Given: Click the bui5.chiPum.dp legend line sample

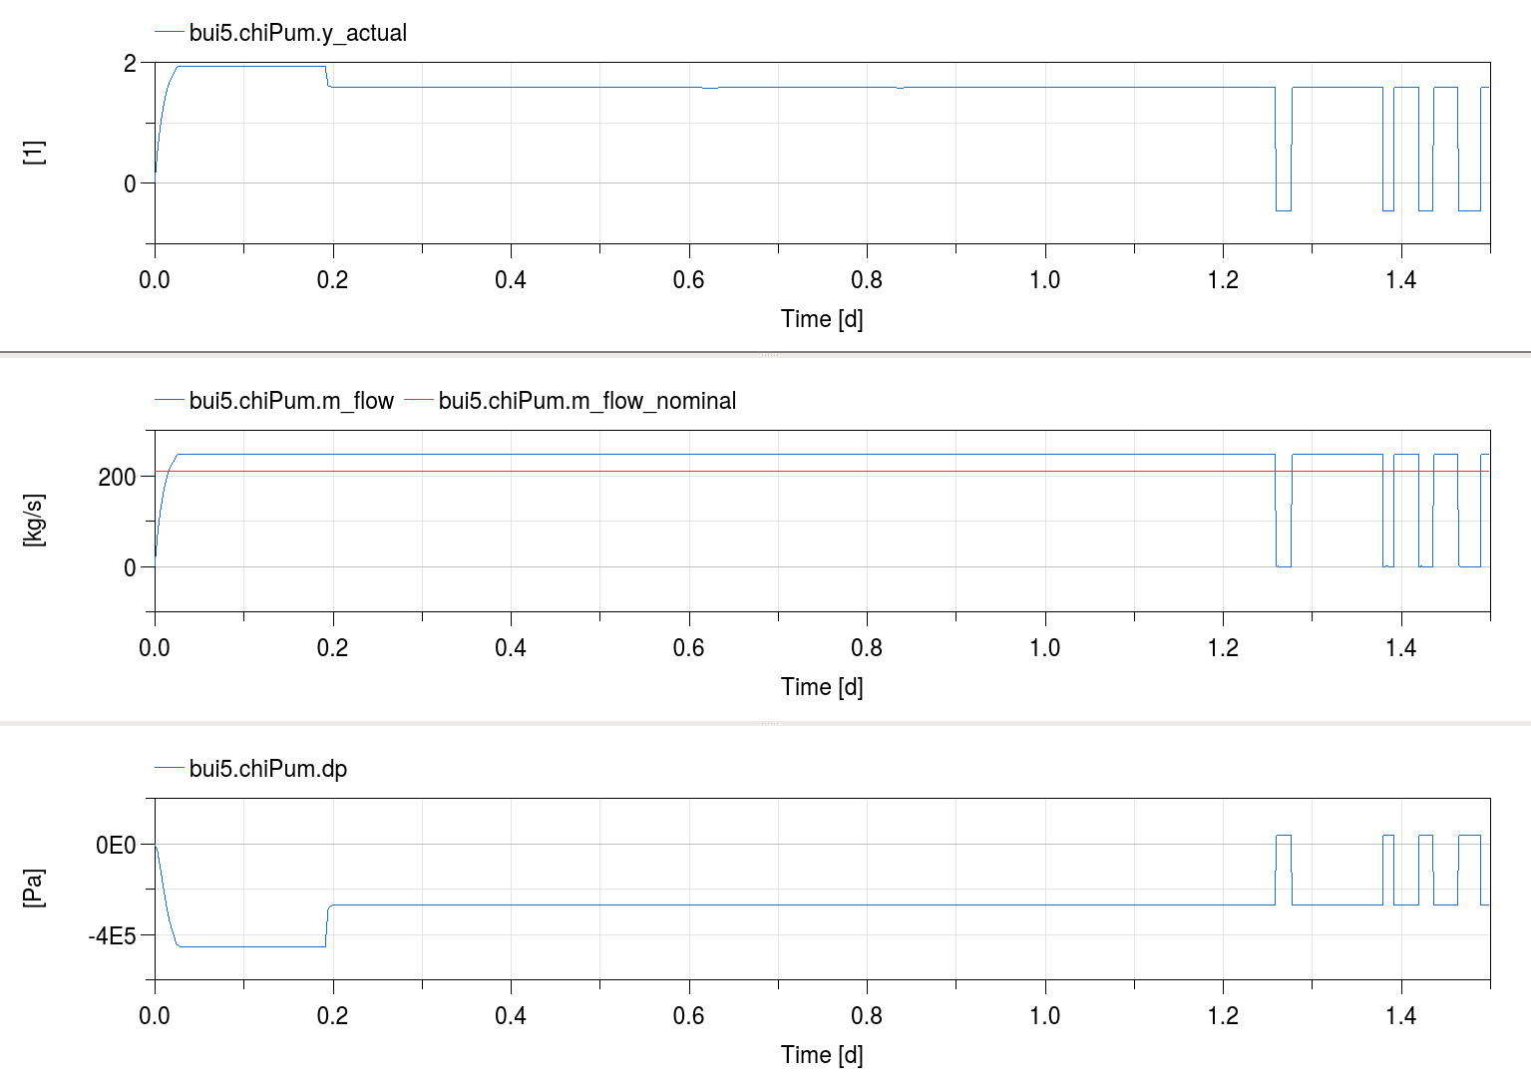Looking at the screenshot, I should point(170,769).
